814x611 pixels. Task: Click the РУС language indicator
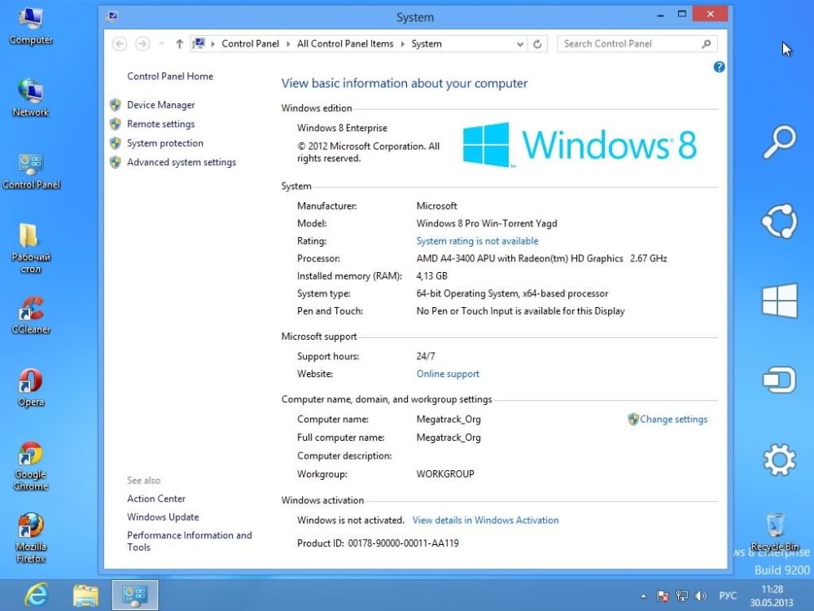728,596
